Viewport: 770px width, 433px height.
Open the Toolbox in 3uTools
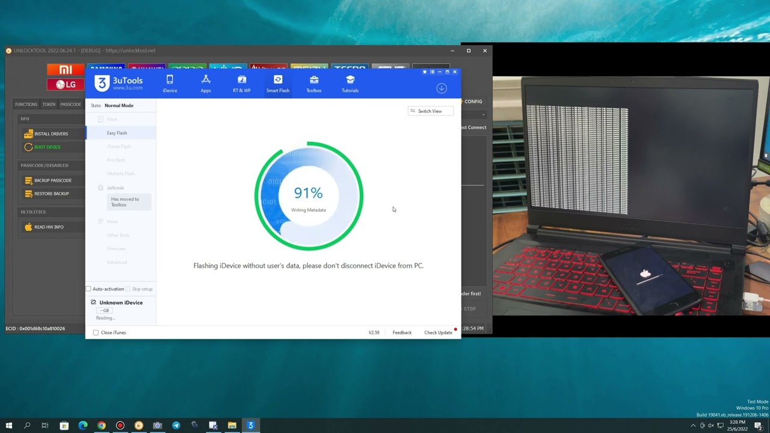(x=314, y=84)
